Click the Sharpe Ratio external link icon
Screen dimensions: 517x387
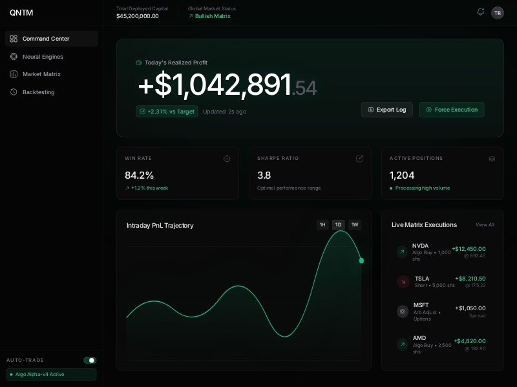click(x=359, y=159)
